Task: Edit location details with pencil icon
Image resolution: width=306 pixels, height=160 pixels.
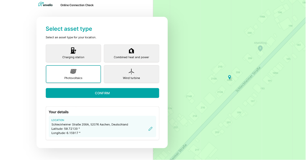Action: (x=150, y=129)
